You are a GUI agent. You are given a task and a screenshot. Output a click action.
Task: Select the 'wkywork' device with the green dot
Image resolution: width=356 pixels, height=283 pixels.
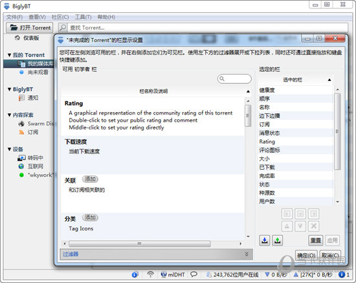[x=40, y=175]
